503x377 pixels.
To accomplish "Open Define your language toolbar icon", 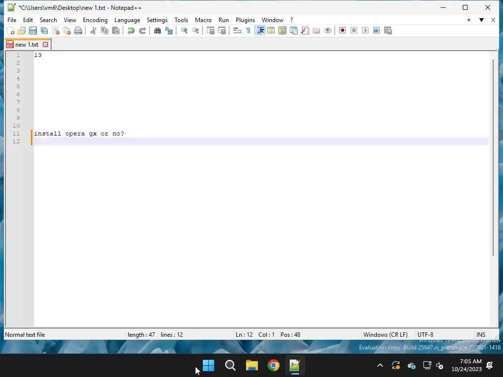I will click(x=271, y=30).
